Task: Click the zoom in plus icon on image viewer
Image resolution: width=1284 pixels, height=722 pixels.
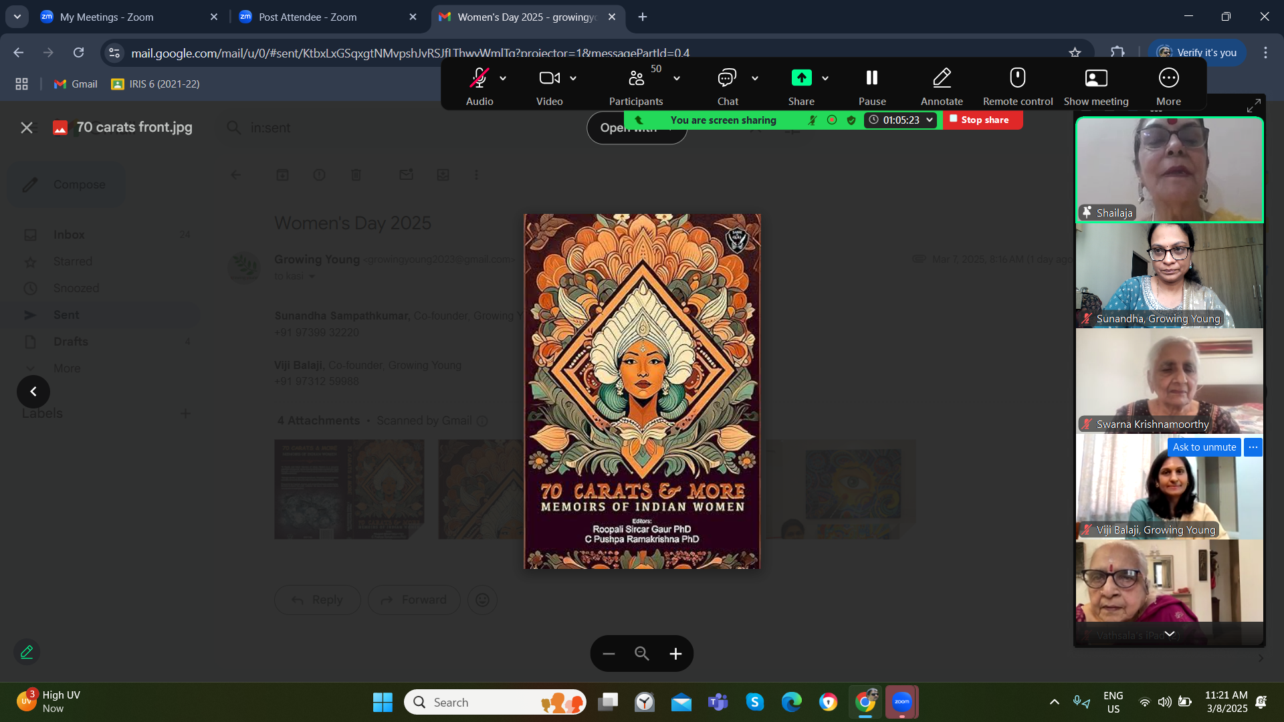Action: 675,654
